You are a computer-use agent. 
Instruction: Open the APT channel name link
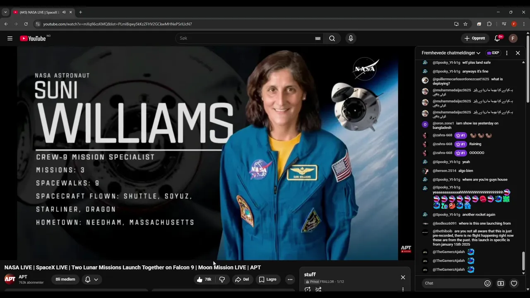[23, 277]
